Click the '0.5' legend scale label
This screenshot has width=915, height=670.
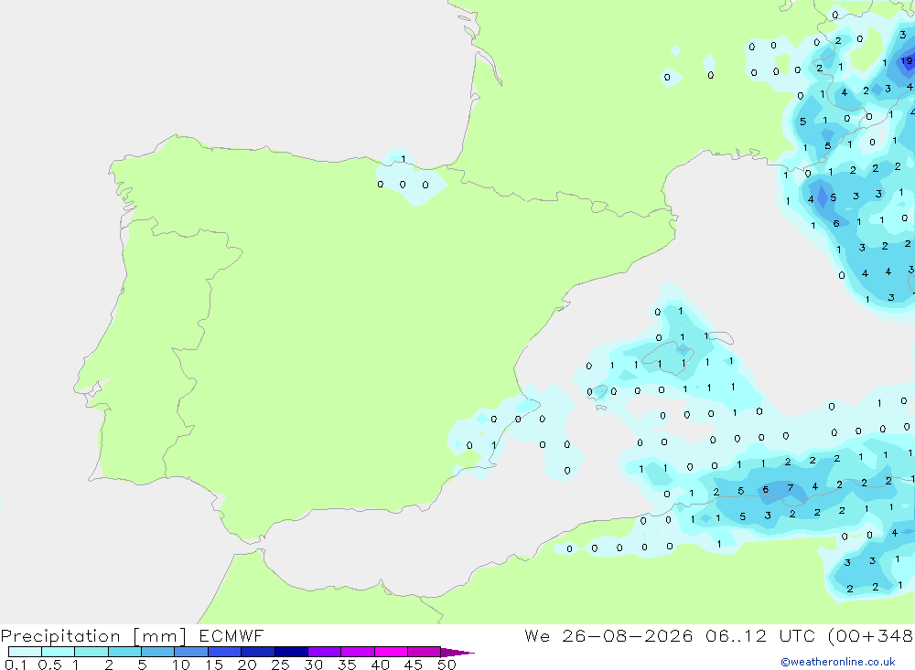[x=49, y=665]
